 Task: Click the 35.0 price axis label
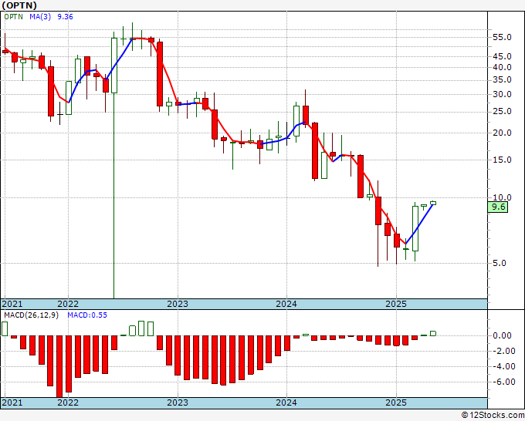tap(503, 79)
